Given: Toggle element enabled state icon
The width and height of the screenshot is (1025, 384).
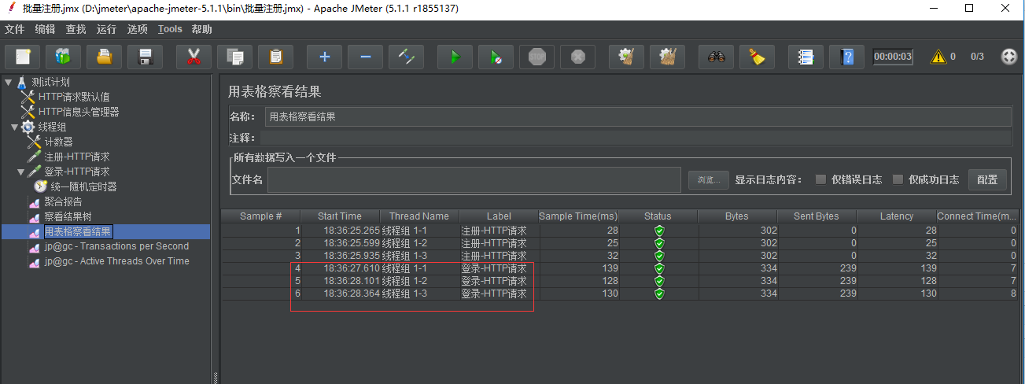Looking at the screenshot, I should coord(406,57).
